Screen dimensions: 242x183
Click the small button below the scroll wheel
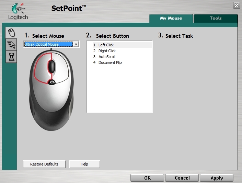point(51,82)
